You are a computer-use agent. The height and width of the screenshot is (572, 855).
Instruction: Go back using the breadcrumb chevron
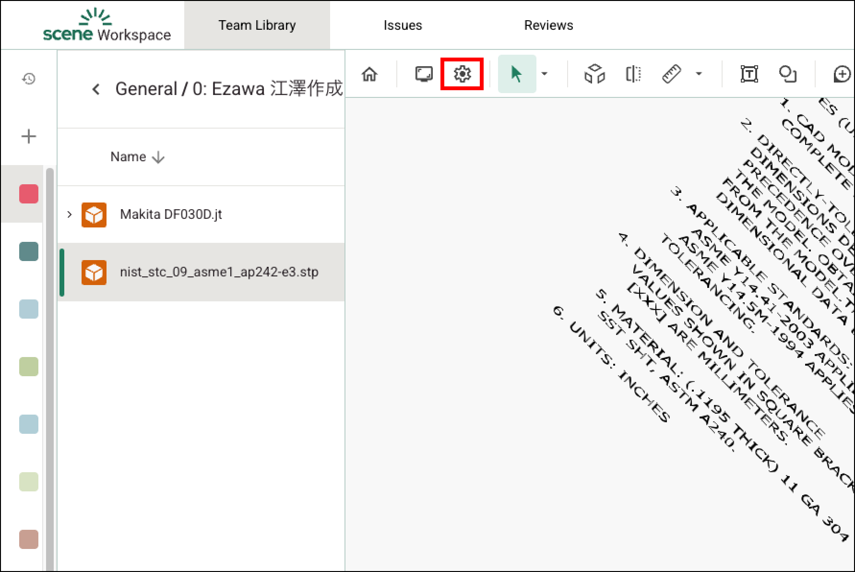tap(96, 89)
